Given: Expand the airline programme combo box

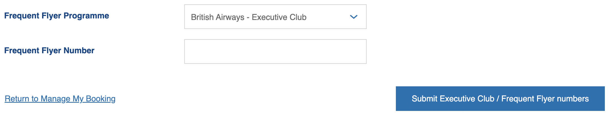Looking at the screenshot, I should (275, 17).
